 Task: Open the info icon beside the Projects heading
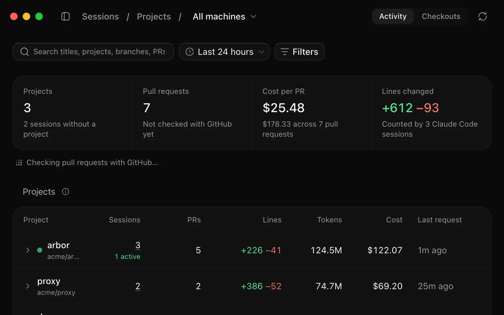click(66, 192)
